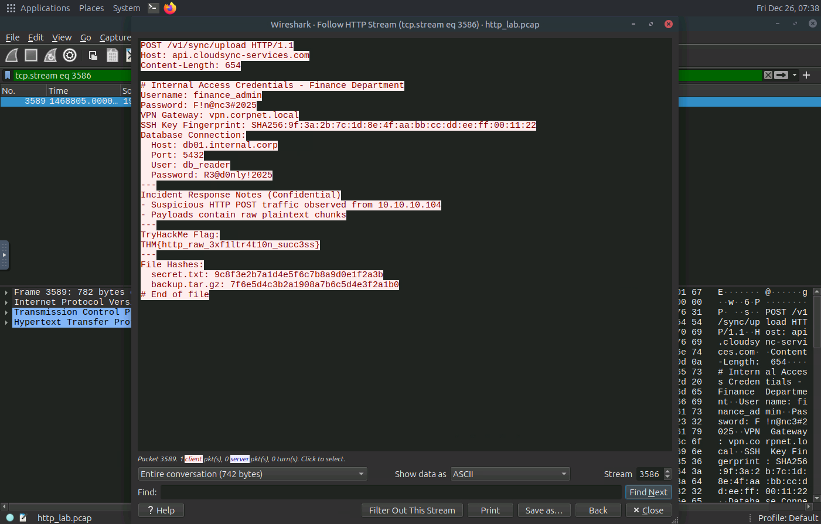The image size is (821, 524).
Task: Open display filter history dropdown arrow
Action: 795,75
